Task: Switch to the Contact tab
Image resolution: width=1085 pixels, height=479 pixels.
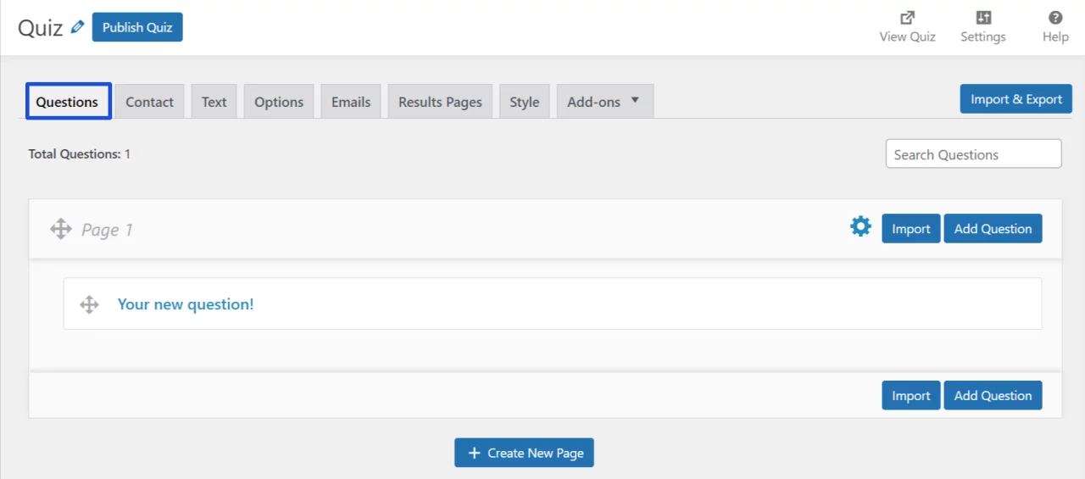Action: pos(149,102)
